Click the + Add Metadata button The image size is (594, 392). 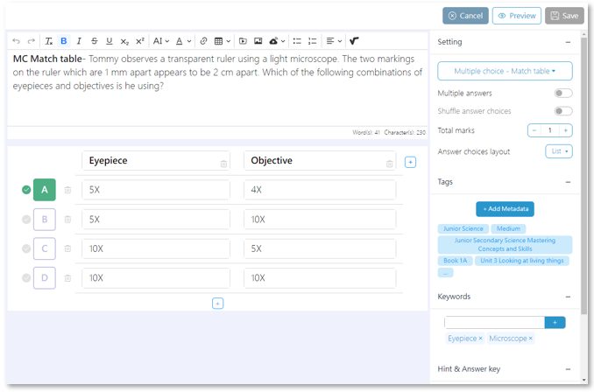(505, 209)
